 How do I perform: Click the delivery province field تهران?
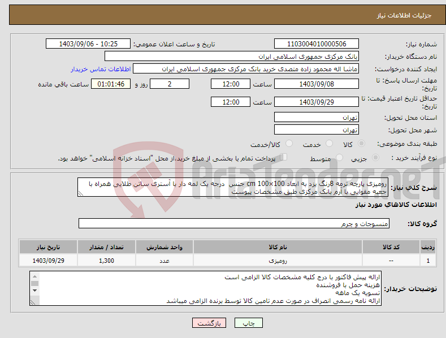[317, 117]
